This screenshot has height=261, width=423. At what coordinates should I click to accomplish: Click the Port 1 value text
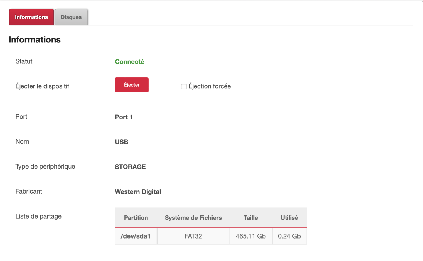click(x=124, y=117)
